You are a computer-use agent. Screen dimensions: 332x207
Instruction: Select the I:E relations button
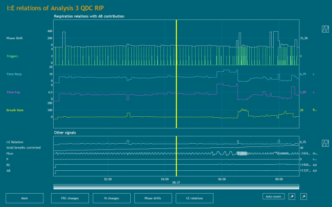click(x=194, y=197)
